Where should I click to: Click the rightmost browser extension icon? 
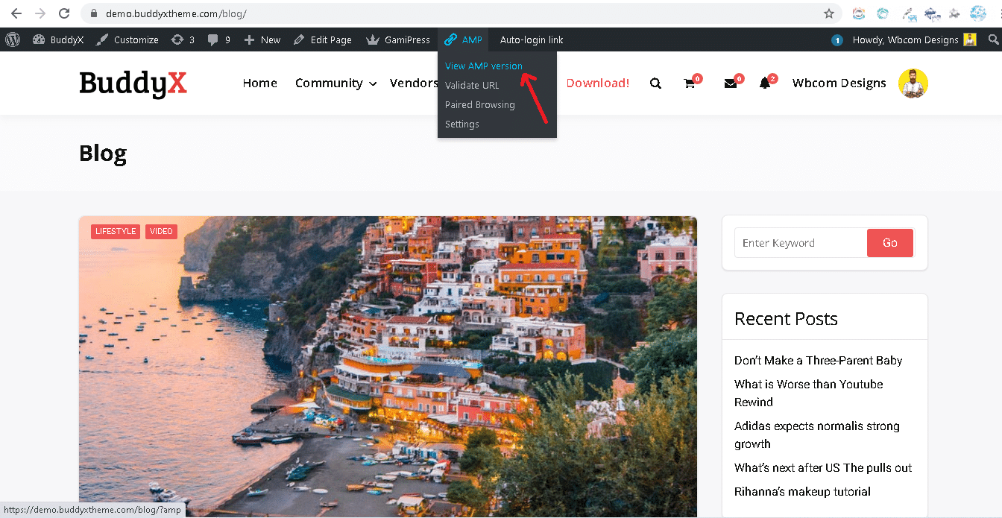[977, 13]
